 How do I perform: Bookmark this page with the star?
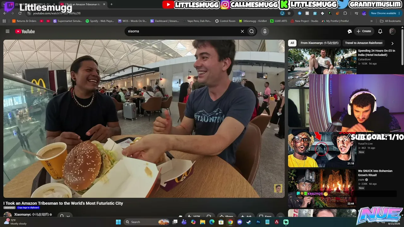click(289, 13)
